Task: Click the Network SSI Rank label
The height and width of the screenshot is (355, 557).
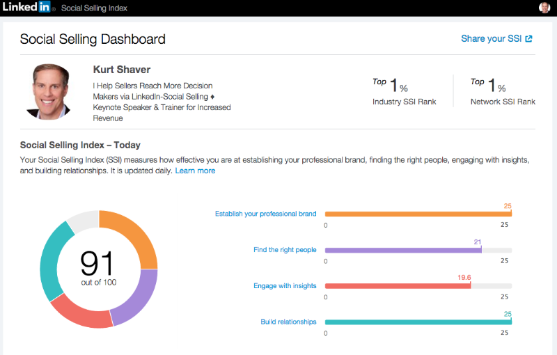Action: click(x=503, y=102)
